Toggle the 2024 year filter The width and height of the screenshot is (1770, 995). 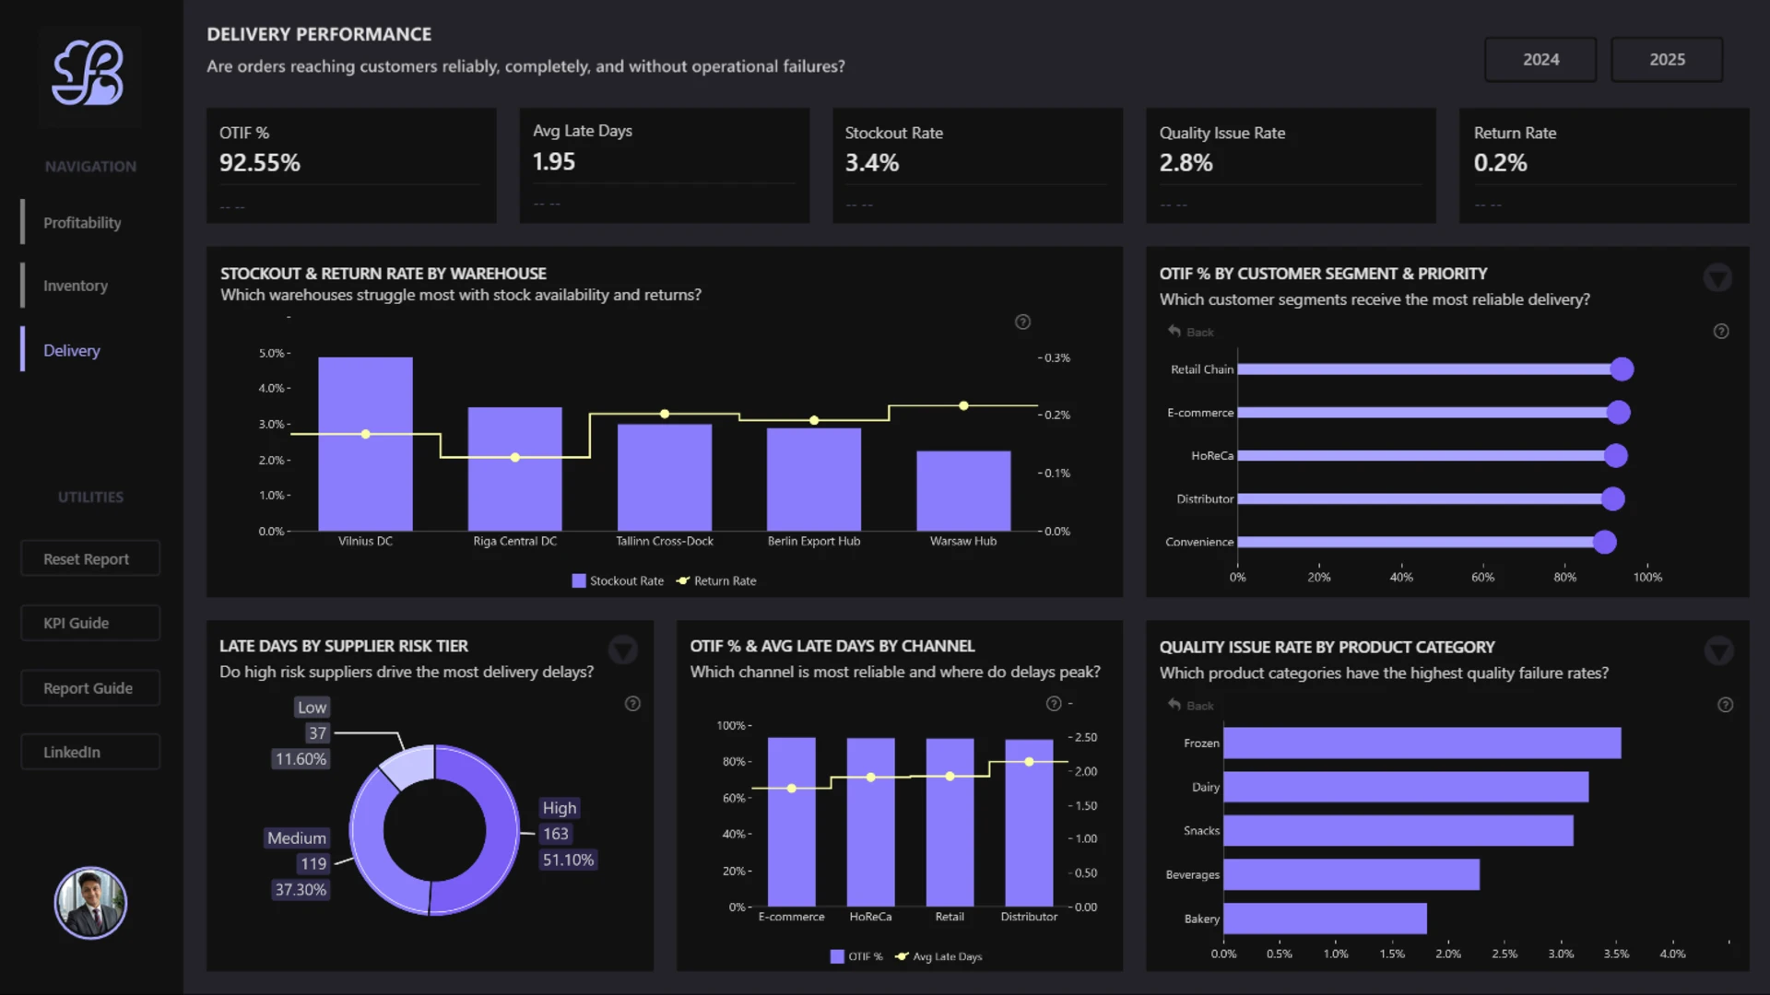tap(1540, 59)
